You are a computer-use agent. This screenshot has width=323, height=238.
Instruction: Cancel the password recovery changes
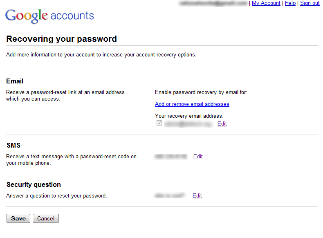[x=46, y=218]
